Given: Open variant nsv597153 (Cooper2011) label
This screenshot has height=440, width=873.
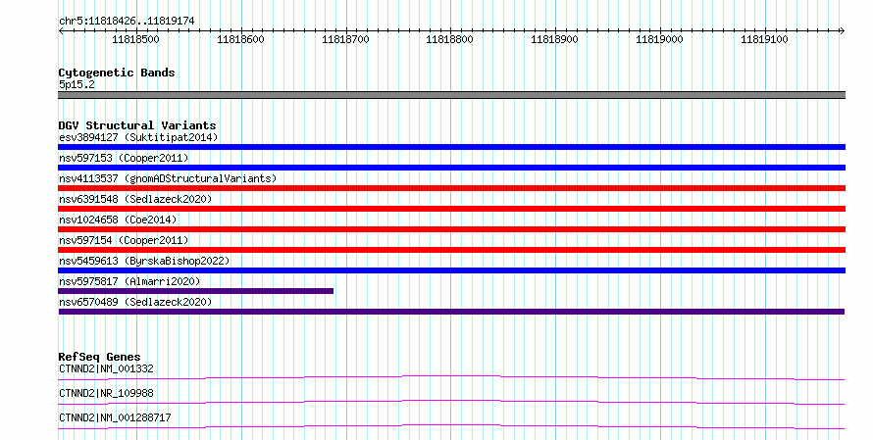Looking at the screenshot, I should tap(124, 158).
